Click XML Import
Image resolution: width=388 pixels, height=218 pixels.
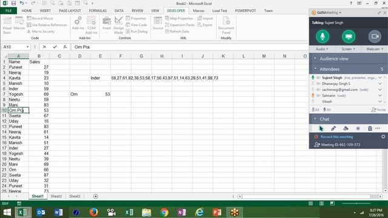point(205,18)
